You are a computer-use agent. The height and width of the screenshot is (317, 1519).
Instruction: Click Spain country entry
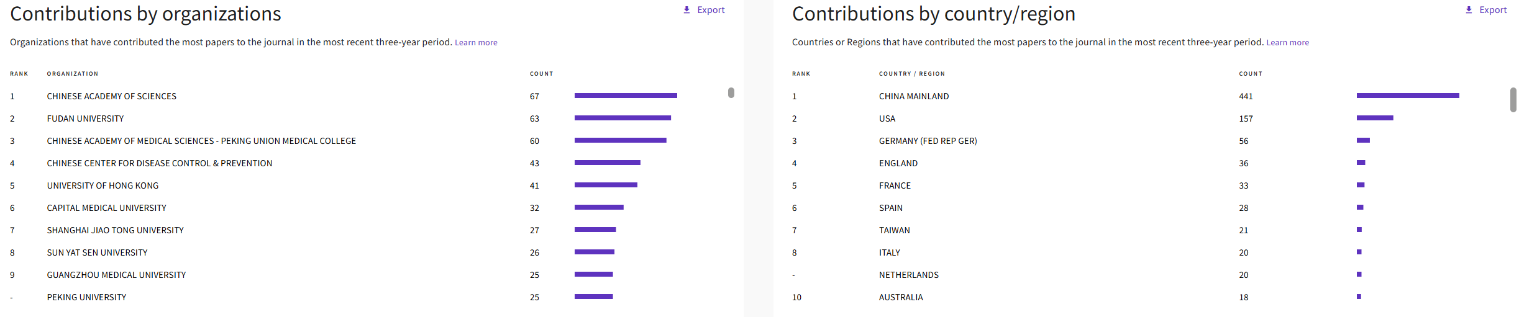coord(891,208)
